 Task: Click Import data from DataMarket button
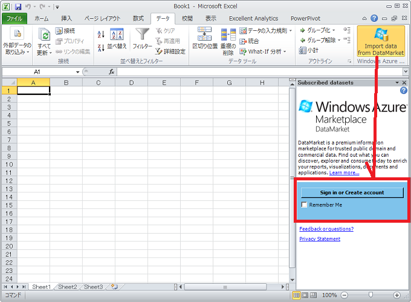pyautogui.click(x=381, y=41)
